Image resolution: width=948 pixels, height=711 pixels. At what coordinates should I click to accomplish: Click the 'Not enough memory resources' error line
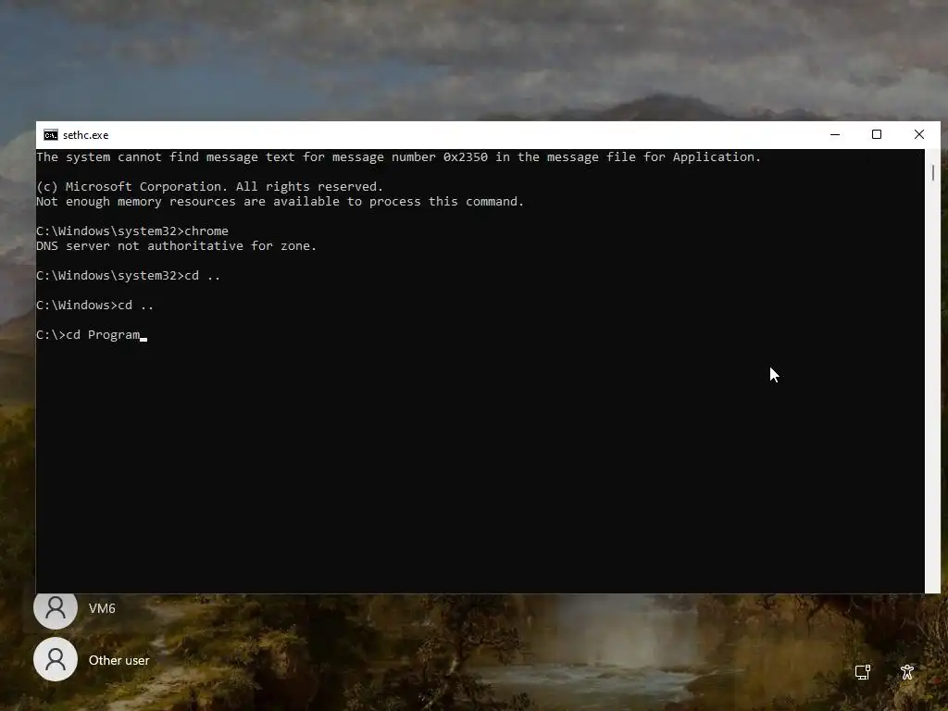[280, 201]
